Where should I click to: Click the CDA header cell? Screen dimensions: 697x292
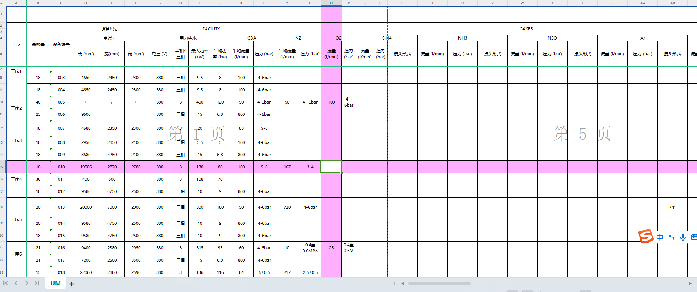pyautogui.click(x=252, y=38)
